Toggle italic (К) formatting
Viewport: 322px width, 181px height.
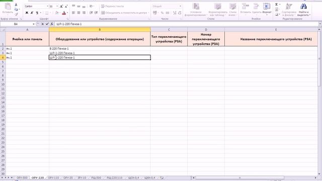tap(32, 13)
